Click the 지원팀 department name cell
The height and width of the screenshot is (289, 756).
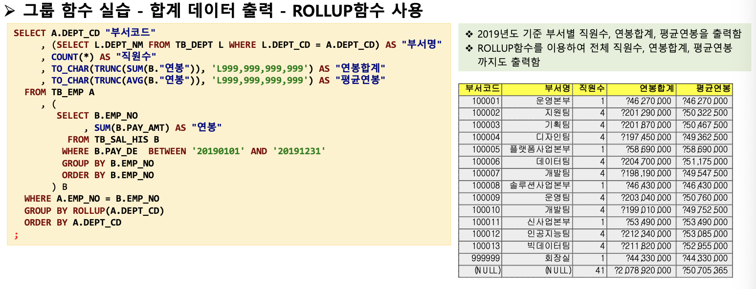pyautogui.click(x=537, y=113)
